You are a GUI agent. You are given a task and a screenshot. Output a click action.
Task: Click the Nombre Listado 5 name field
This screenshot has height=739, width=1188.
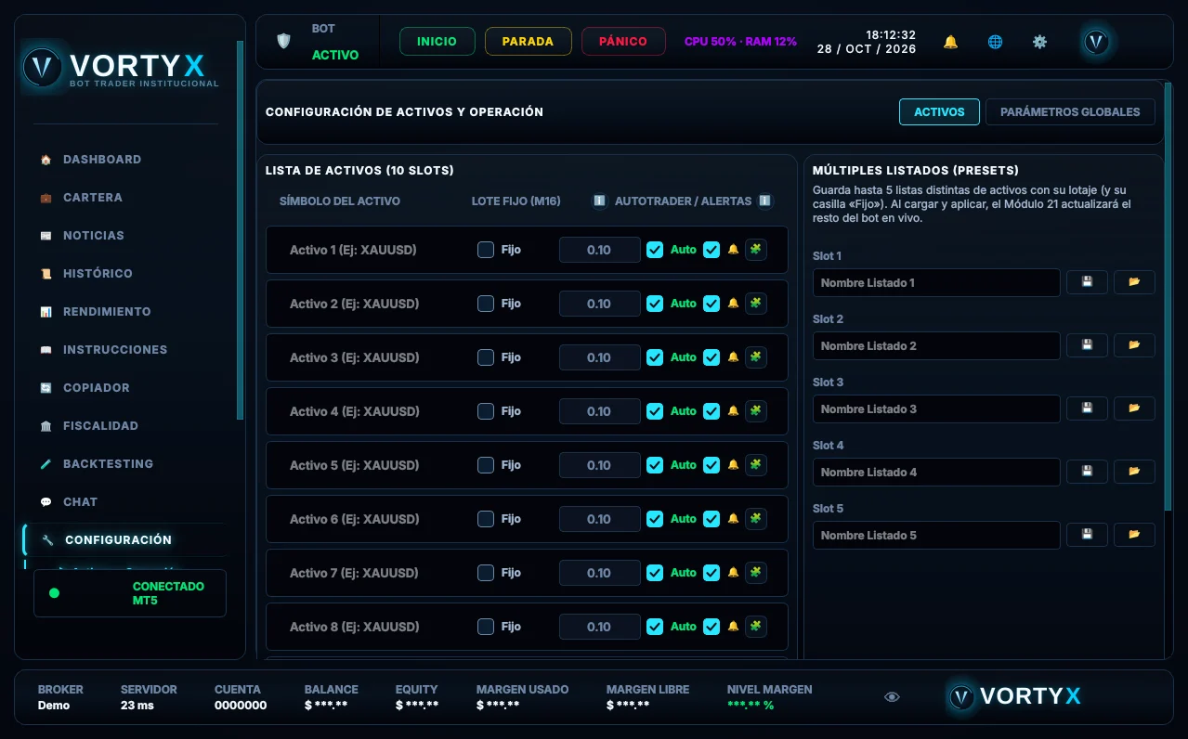pos(936,535)
